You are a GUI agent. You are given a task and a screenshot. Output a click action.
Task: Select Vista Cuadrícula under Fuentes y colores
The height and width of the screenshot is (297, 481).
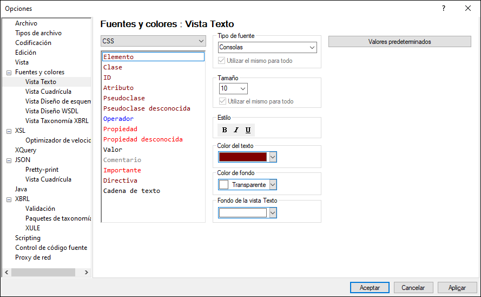click(48, 92)
